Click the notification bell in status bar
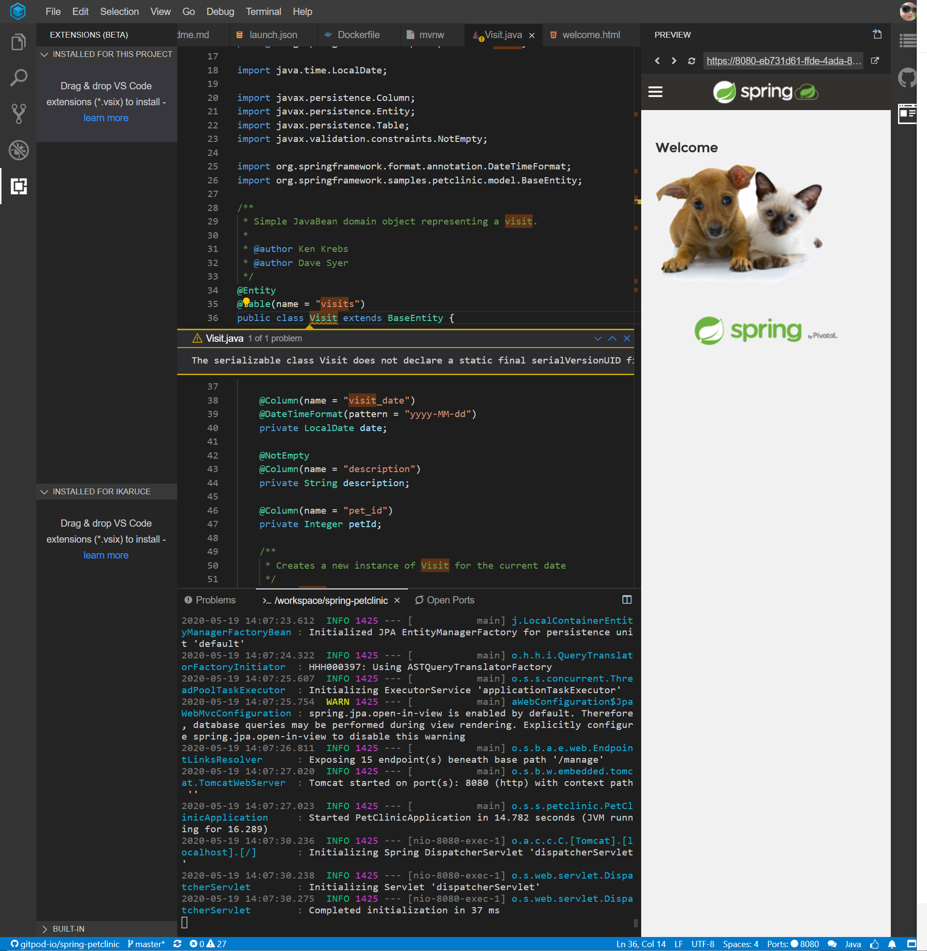The image size is (927, 951). 891,944
